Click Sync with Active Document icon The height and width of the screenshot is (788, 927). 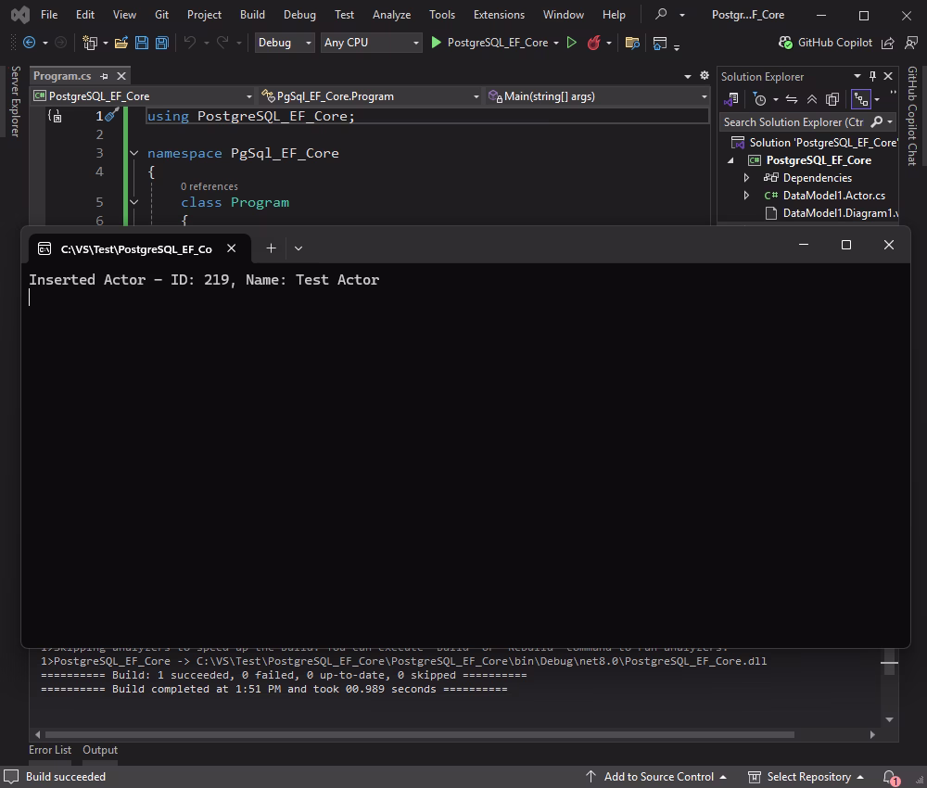point(791,99)
